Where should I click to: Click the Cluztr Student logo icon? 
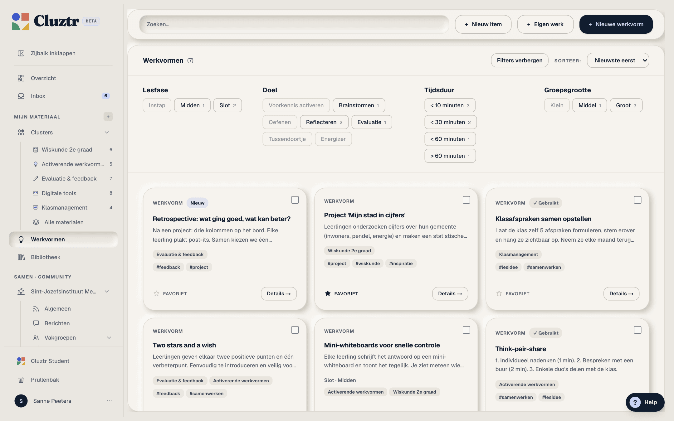coord(21,361)
